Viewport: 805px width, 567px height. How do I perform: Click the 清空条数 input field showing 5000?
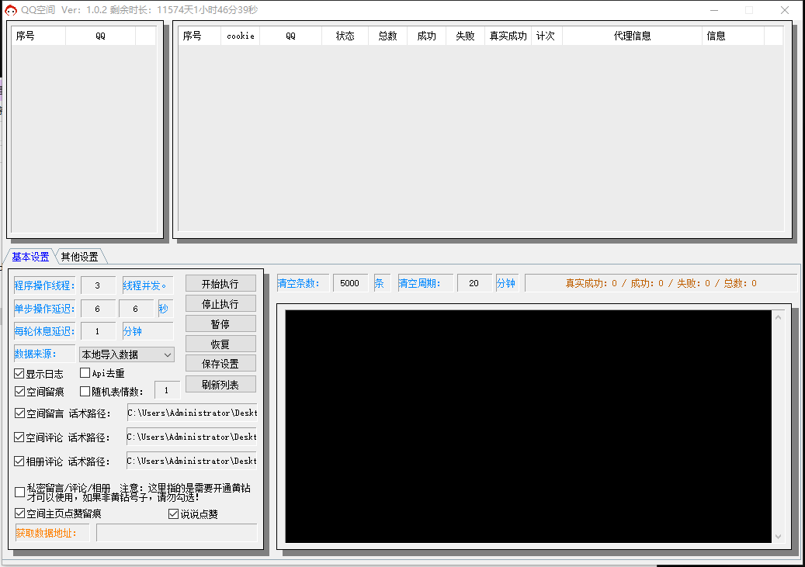pyautogui.click(x=349, y=283)
